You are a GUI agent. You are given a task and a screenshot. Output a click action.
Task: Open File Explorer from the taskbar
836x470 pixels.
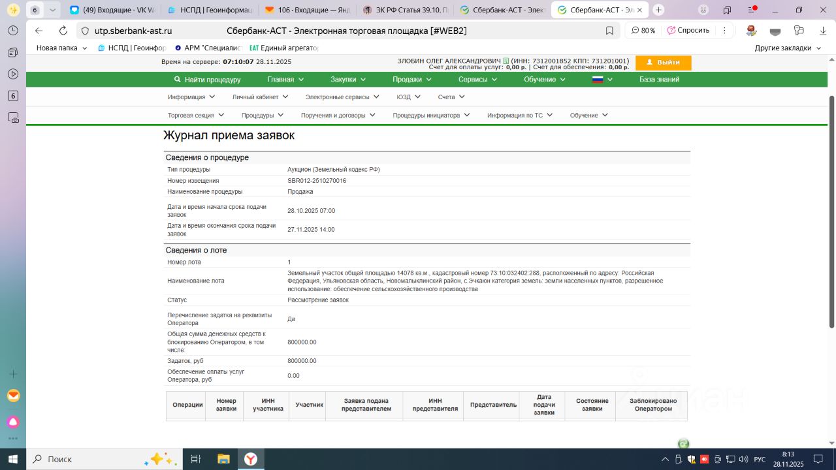[223, 459]
